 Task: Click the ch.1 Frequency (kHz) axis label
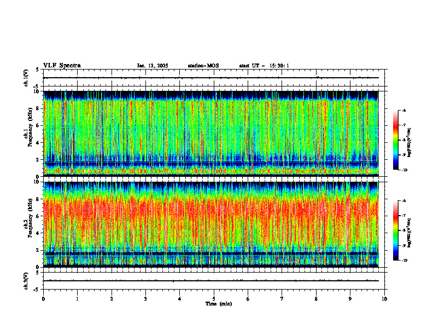(x=28, y=128)
